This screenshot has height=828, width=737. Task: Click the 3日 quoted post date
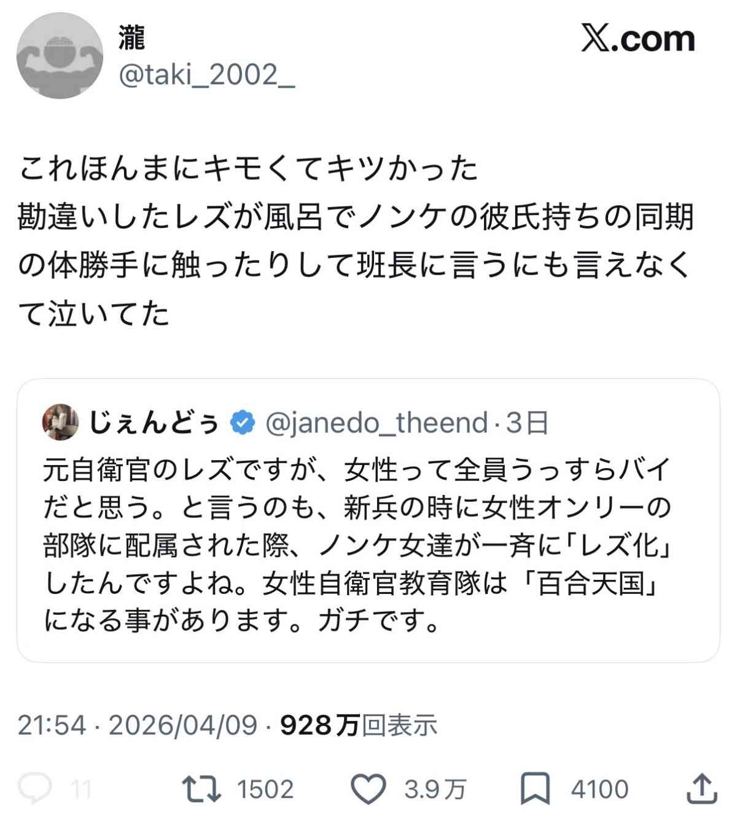click(527, 423)
